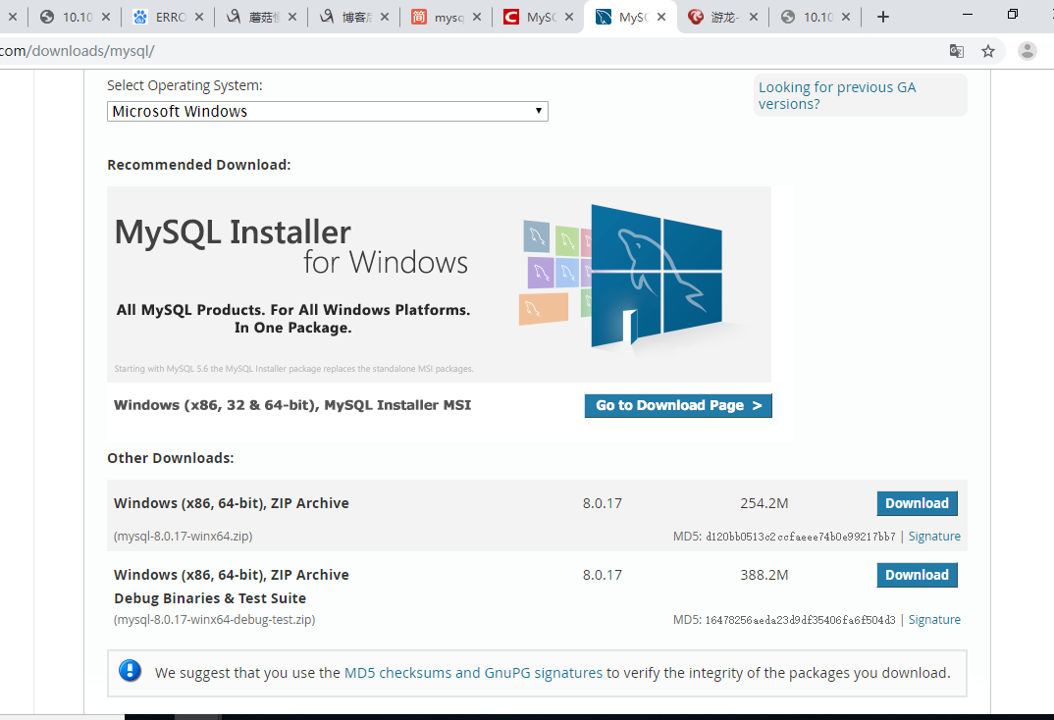
Task: Click the MySQL Installer for Windows banner
Action: [439, 284]
